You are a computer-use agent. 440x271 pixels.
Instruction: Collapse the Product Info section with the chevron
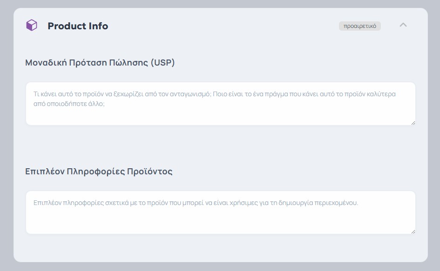pos(403,25)
